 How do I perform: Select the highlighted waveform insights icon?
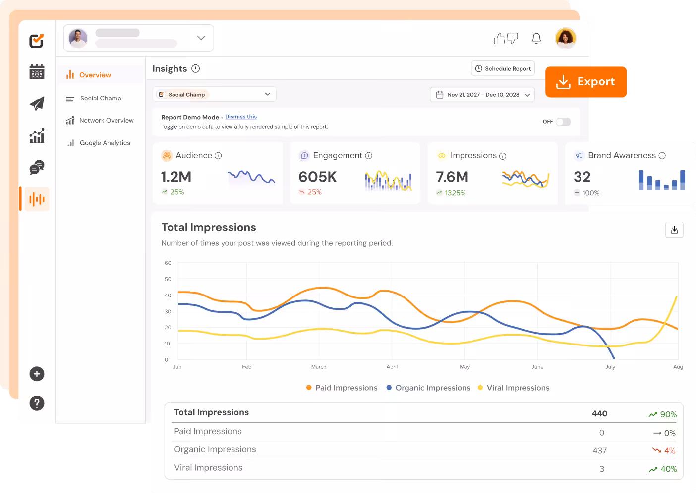coord(36,198)
